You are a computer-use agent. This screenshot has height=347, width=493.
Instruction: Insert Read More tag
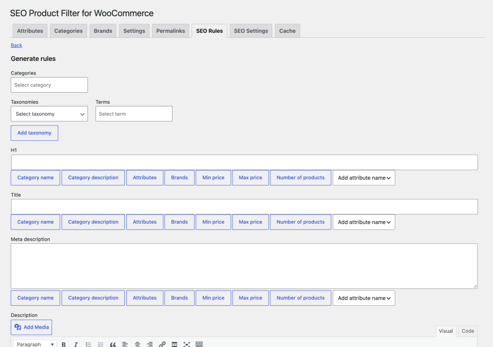175,344
